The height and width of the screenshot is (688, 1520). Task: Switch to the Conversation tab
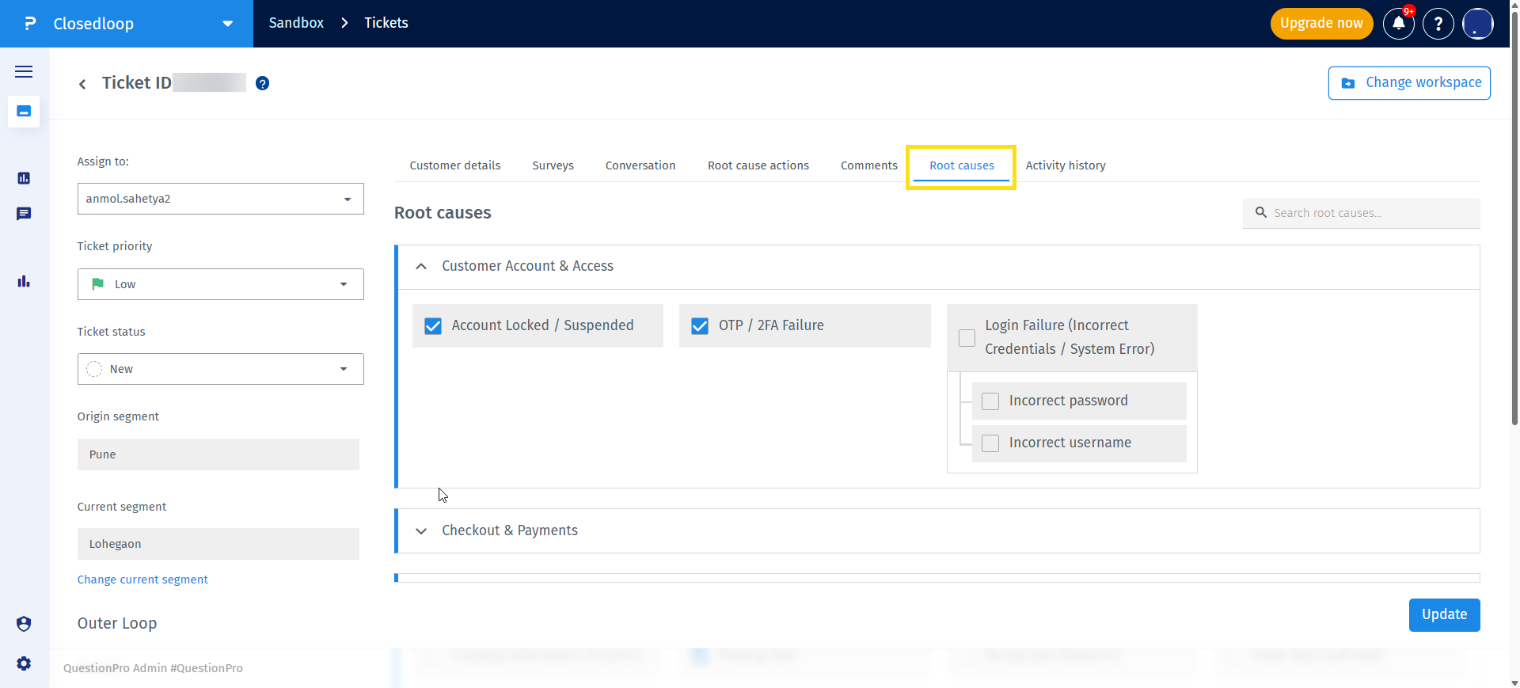point(640,165)
